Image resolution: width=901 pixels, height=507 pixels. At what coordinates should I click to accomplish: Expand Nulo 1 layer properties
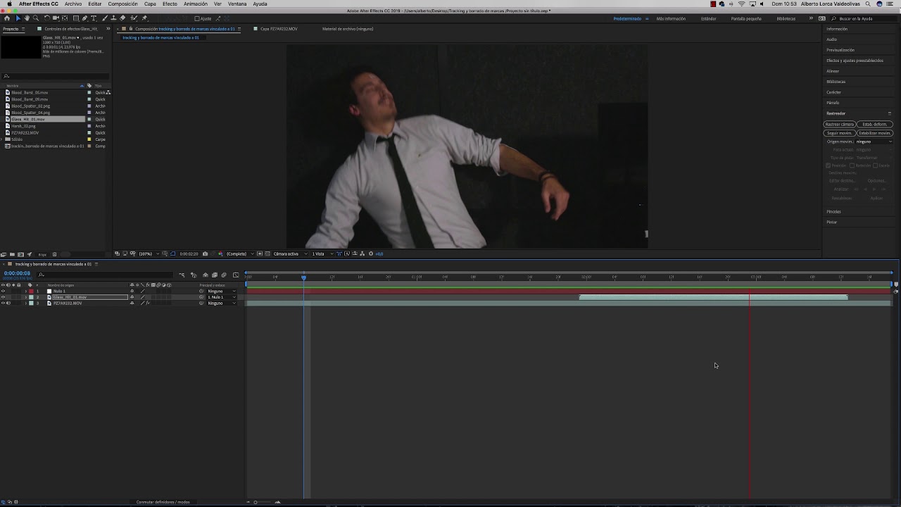pyautogui.click(x=26, y=291)
